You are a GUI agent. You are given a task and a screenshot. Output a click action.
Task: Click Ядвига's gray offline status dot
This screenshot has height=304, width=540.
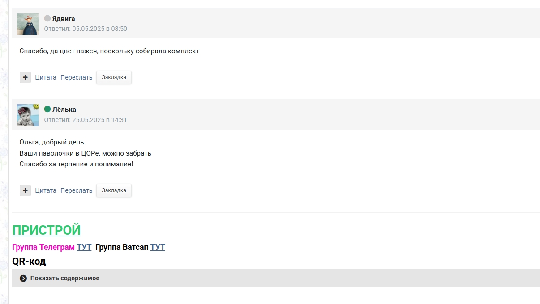click(x=47, y=19)
